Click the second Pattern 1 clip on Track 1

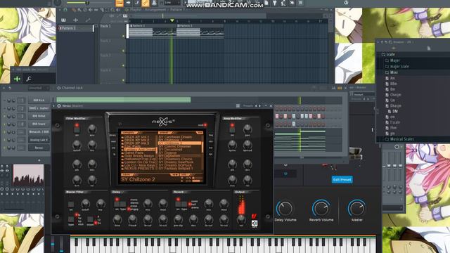coord(200,31)
